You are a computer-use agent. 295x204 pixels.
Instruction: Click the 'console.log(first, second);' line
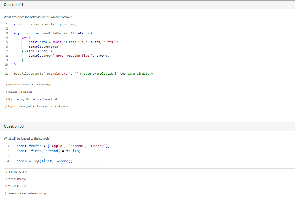44,161
